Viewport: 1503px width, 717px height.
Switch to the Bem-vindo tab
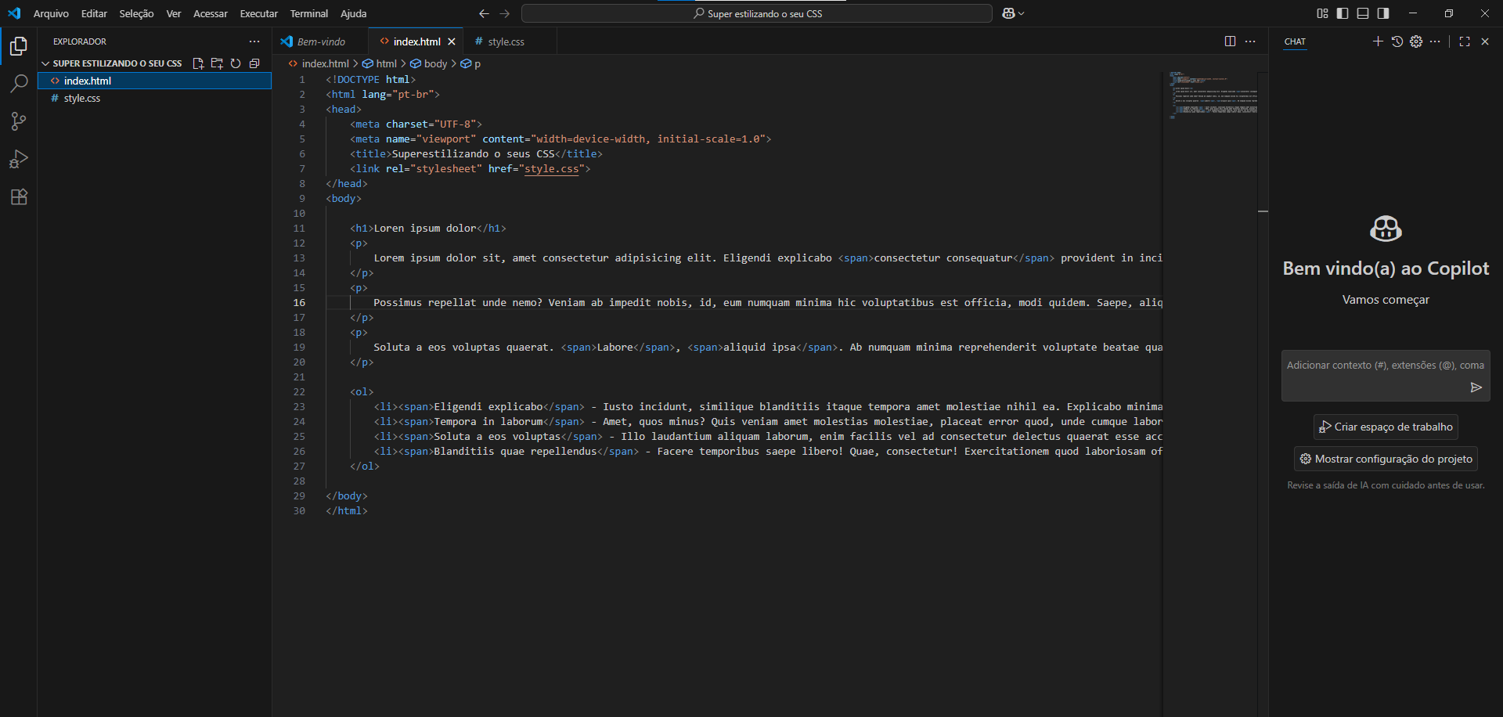tap(321, 41)
